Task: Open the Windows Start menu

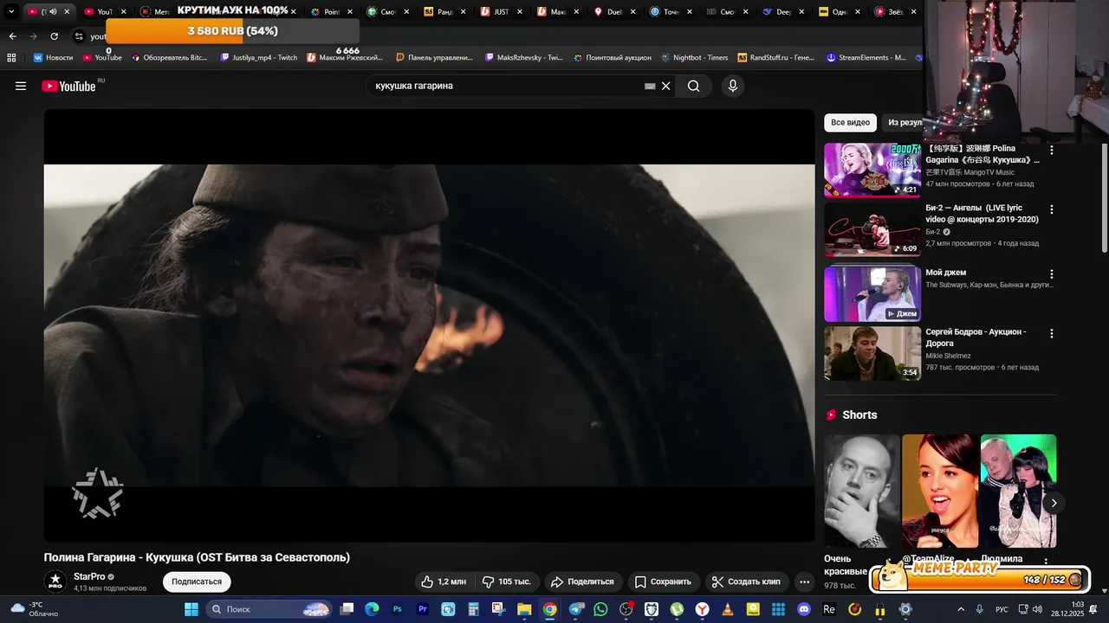Action: (x=191, y=609)
